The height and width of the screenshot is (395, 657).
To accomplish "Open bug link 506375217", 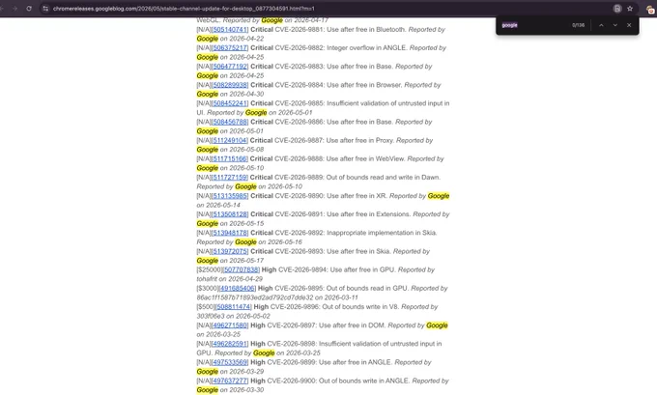I will (x=230, y=48).
